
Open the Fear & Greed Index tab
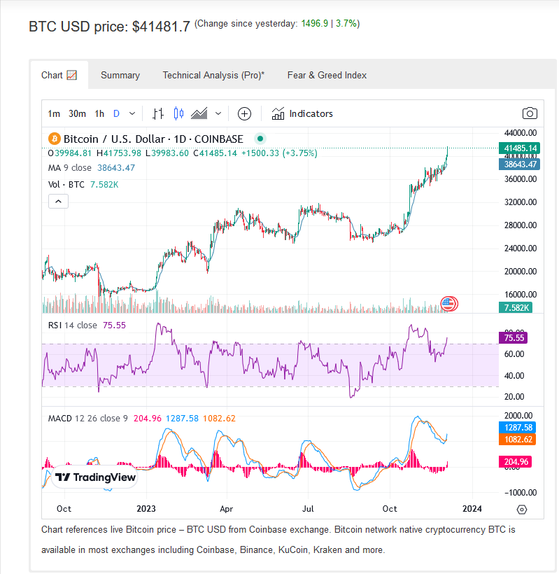click(327, 75)
